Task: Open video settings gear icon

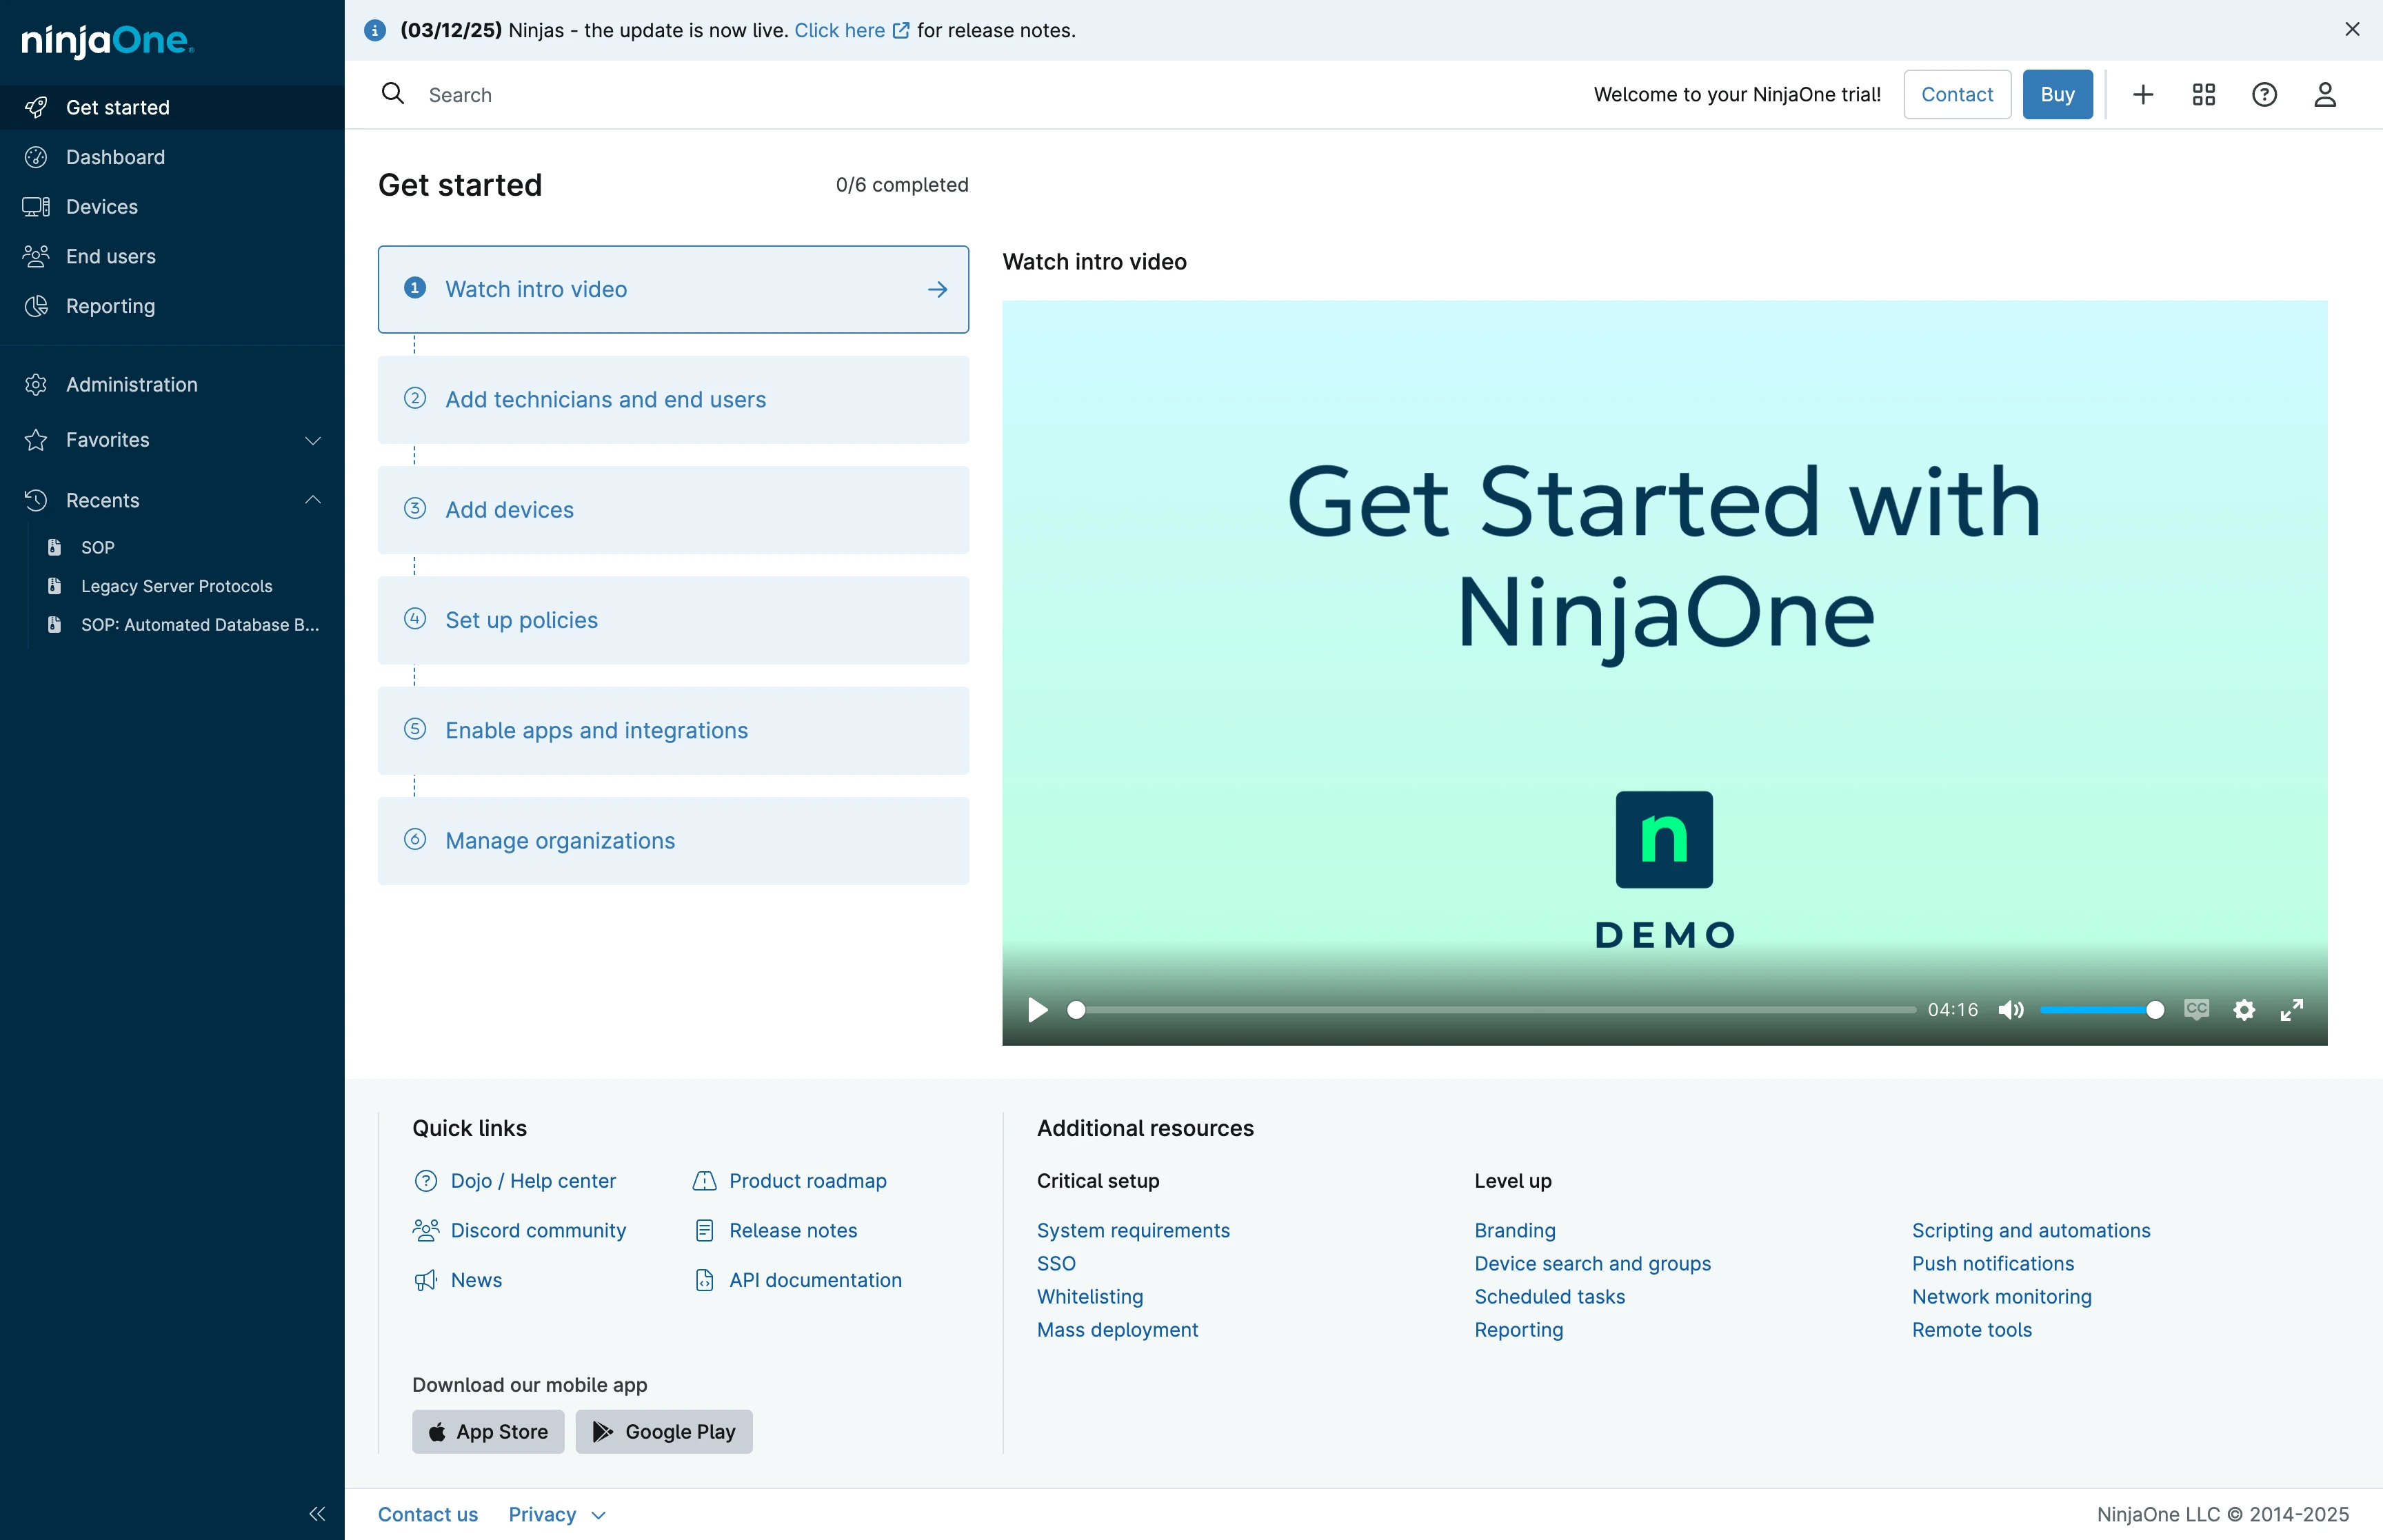Action: 2244,1009
